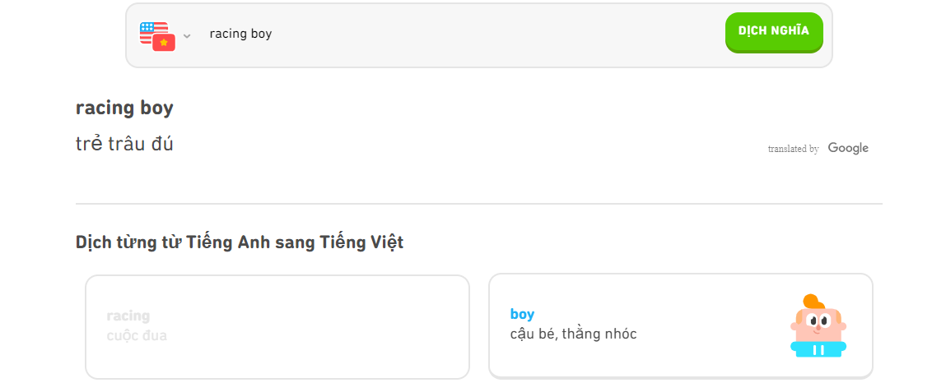Expand the language pair chevron dropdown
This screenshot has height=392, width=946.
[187, 35]
